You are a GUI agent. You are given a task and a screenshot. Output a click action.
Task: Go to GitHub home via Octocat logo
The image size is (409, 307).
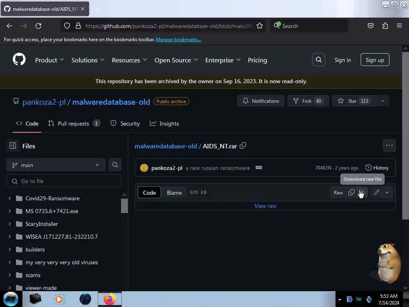click(x=19, y=59)
